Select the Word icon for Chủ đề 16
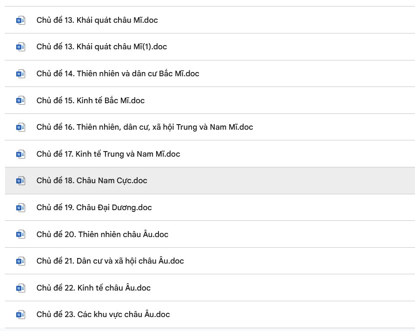The width and height of the screenshot is (415, 331). click(20, 127)
